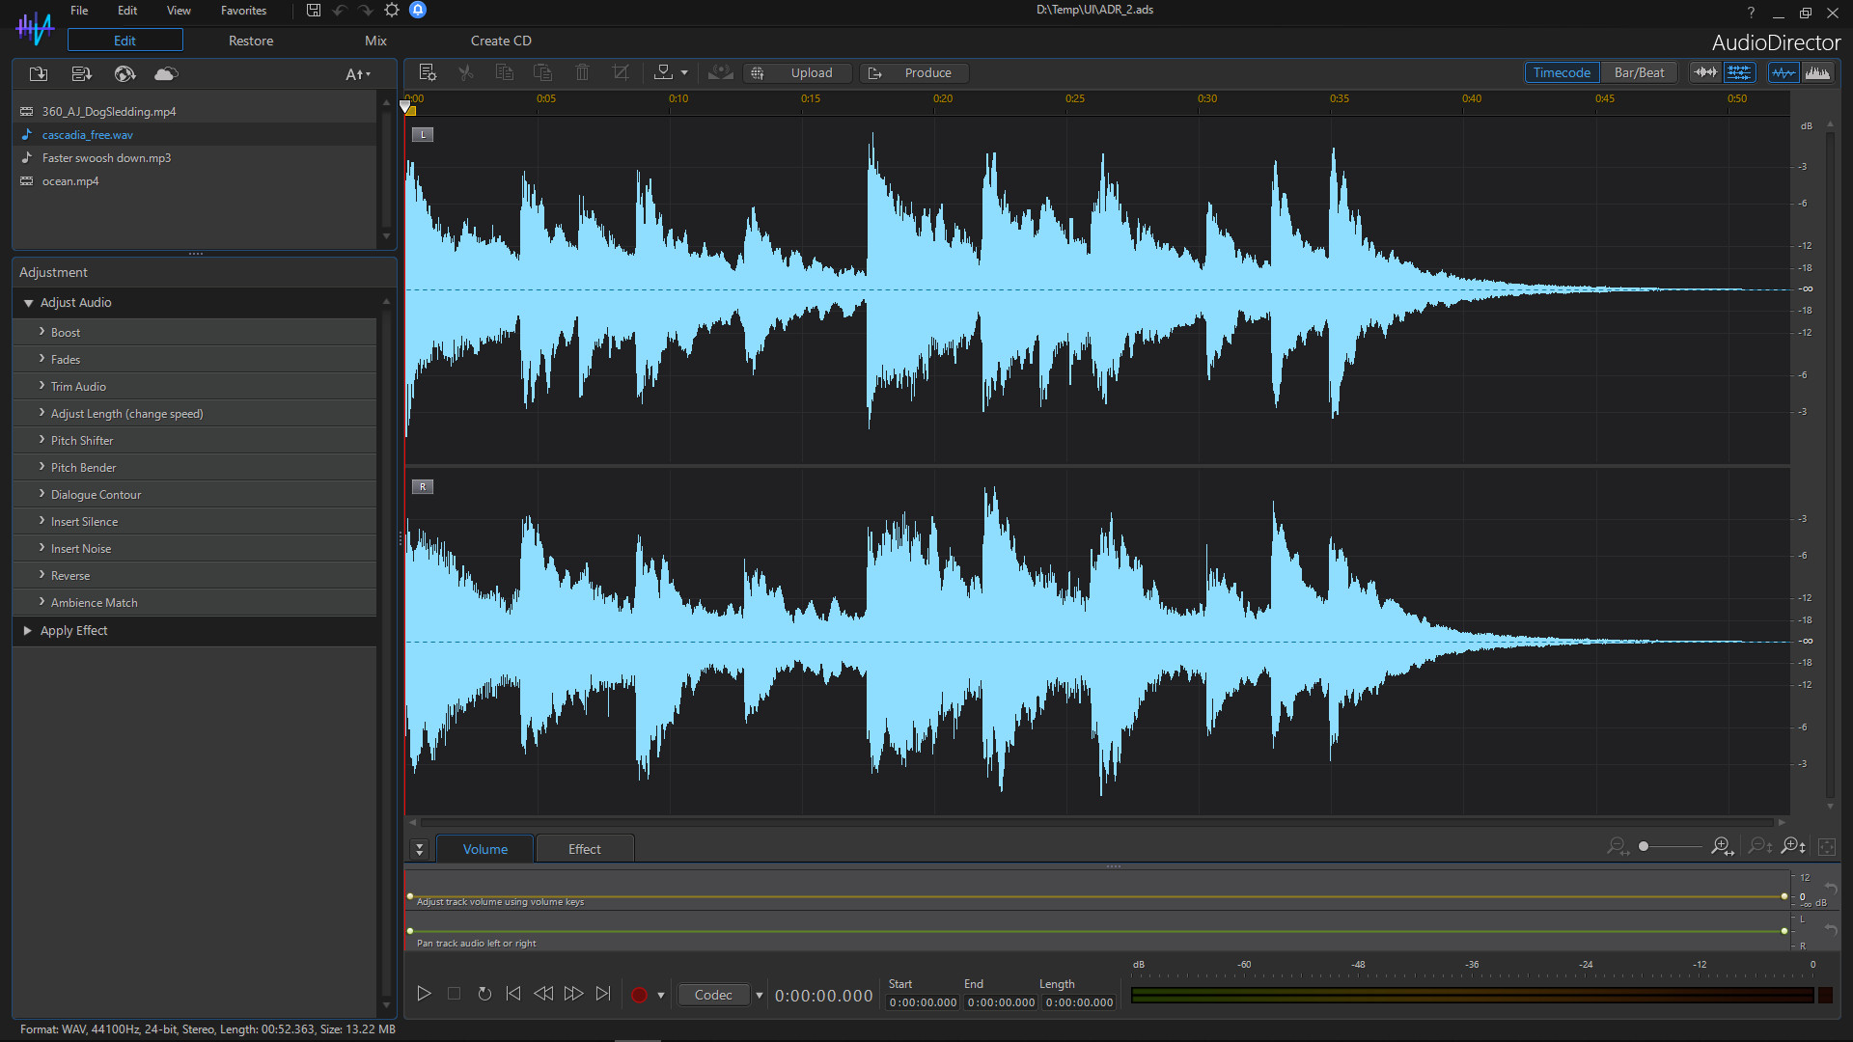
Task: Click the Delete (trash) icon
Action: pos(582,72)
